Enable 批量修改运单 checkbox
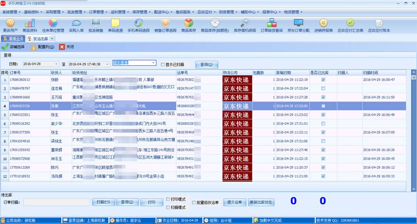Image resolution: width=417 pixels, height=224 pixels. (194, 202)
